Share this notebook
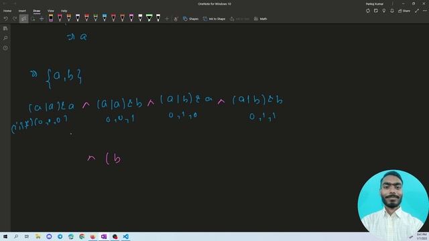429x241 pixels. [x=404, y=11]
